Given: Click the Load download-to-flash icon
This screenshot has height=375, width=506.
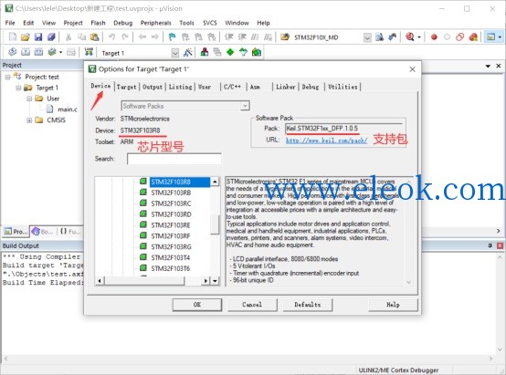Looking at the screenshot, I should point(89,52).
